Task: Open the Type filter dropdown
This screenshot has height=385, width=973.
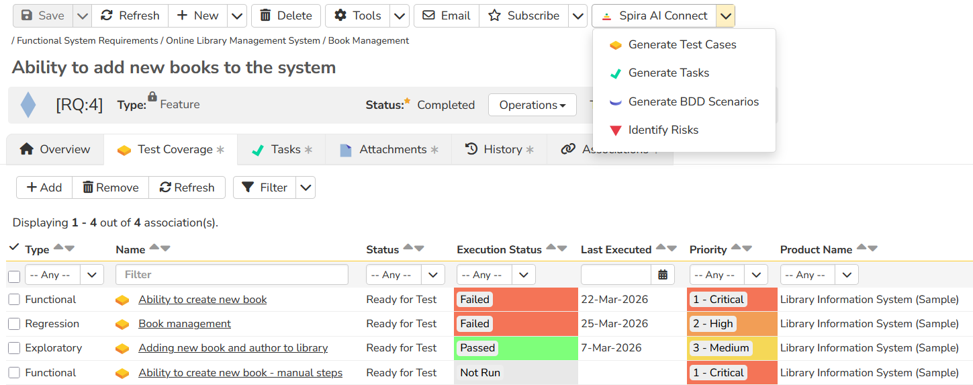Action: (x=64, y=275)
